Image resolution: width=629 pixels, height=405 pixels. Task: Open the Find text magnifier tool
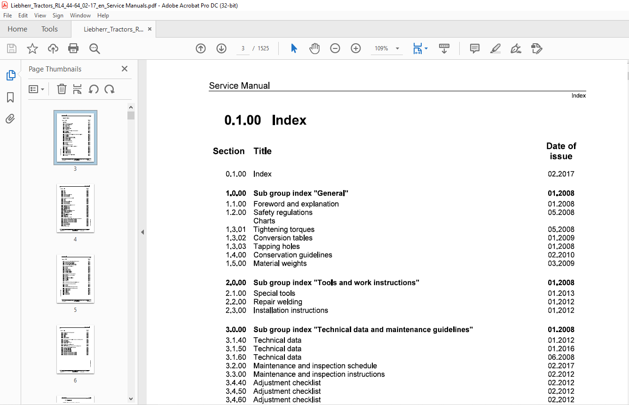coord(94,48)
